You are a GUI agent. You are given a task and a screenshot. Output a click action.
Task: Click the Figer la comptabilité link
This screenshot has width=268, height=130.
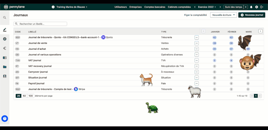195,15
